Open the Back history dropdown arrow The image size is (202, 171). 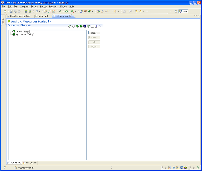pos(144,11)
